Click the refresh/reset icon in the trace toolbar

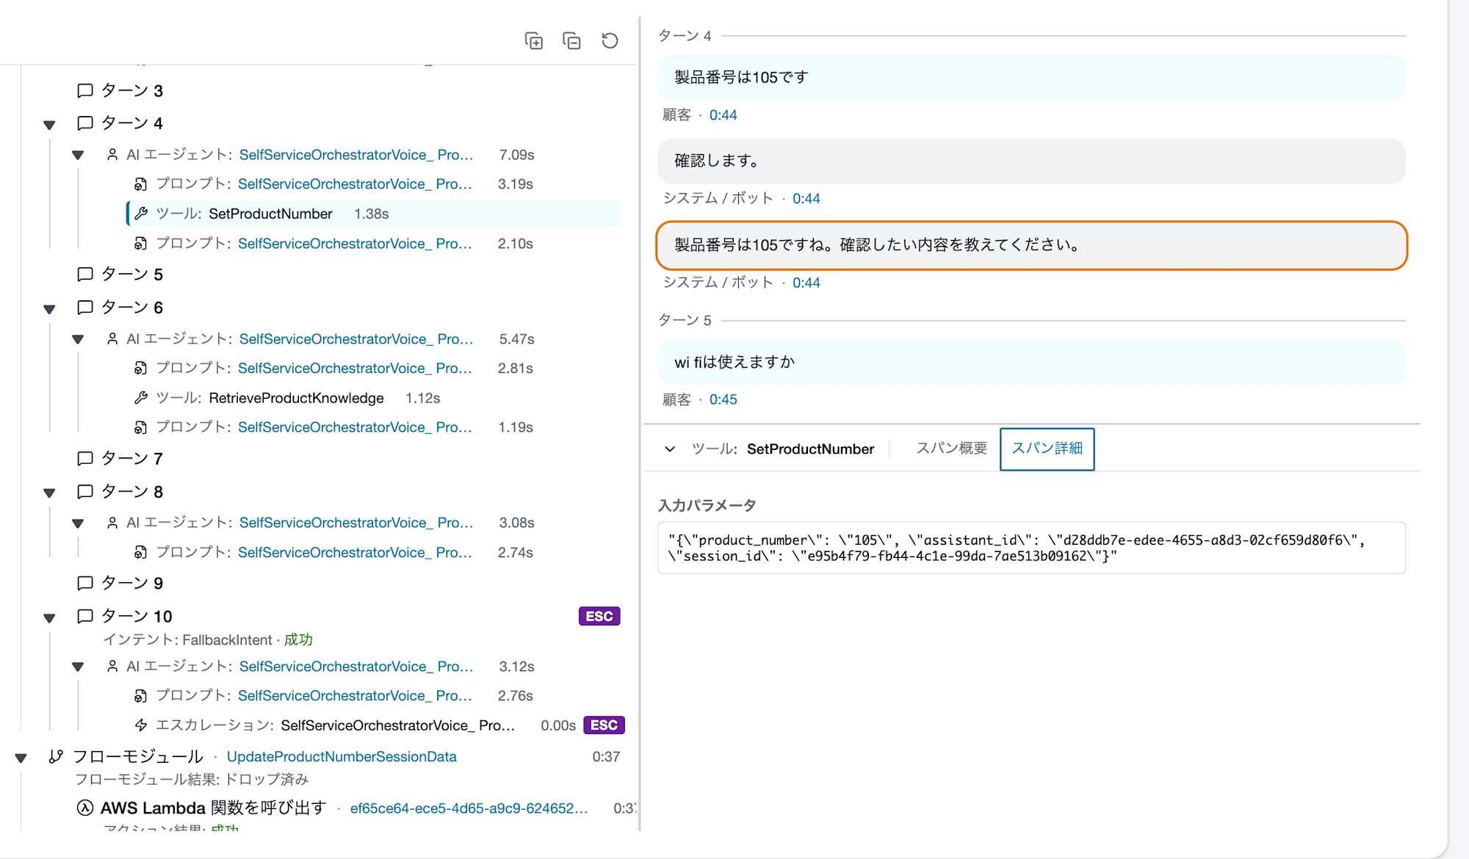[610, 40]
